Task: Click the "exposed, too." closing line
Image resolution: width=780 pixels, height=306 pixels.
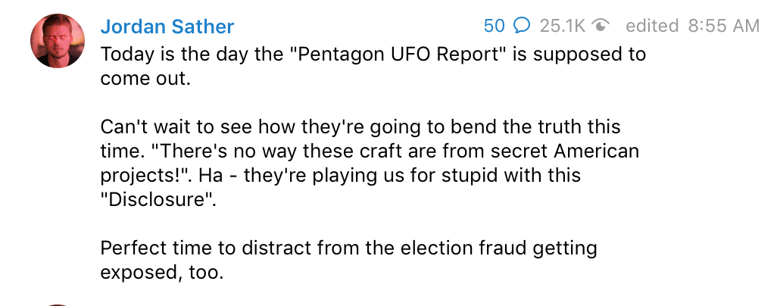Action: [x=162, y=271]
